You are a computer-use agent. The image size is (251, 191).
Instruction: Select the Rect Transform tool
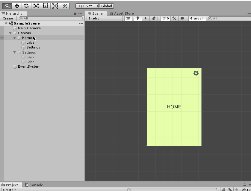tap(46, 6)
